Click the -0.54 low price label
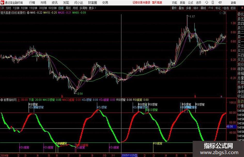The image size is (244, 157). [80, 94]
